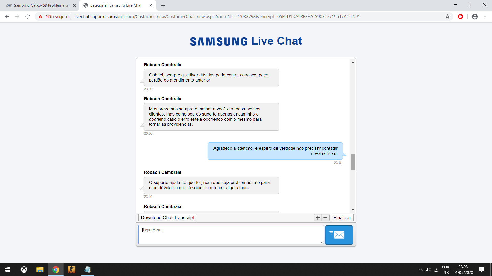This screenshot has width=492, height=276.
Task: Open the Chrome profile account icon
Action: pos(475,17)
